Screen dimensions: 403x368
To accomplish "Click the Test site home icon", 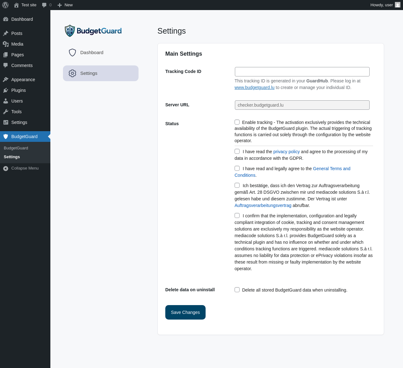I will coord(16,5).
